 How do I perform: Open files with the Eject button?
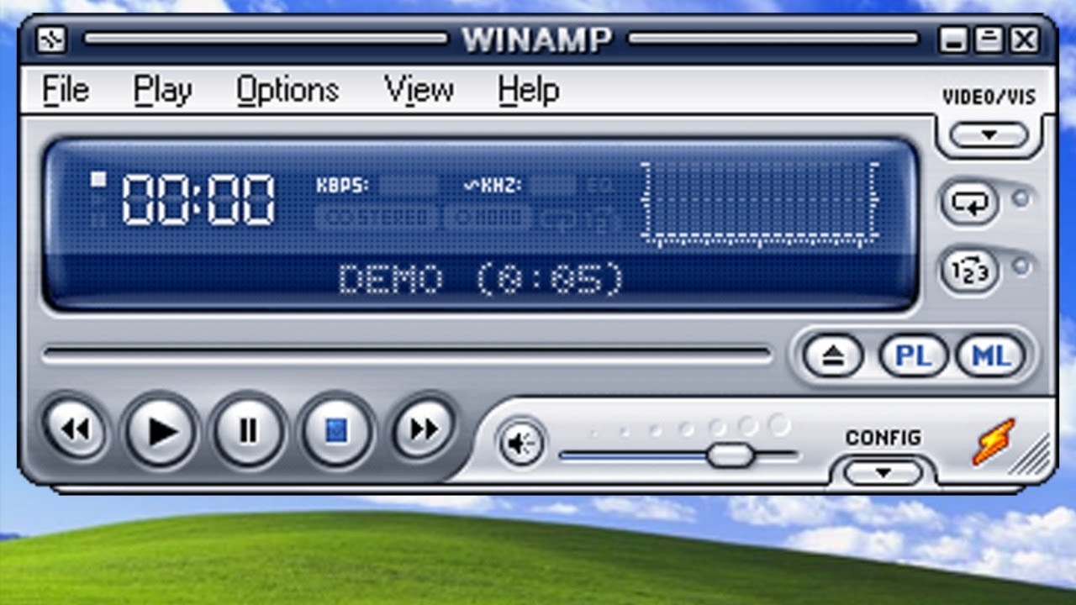click(832, 356)
